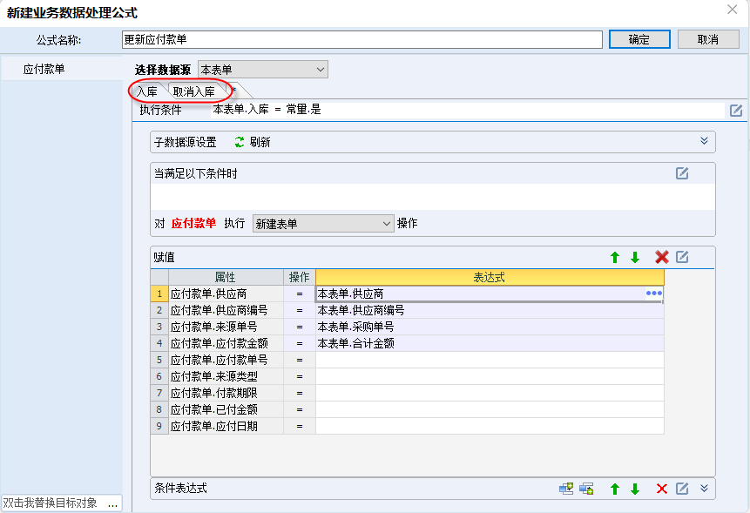This screenshot has height=513, width=750.
Task: Select row 5 应付款单.应付款单号
Action: pyautogui.click(x=226, y=360)
